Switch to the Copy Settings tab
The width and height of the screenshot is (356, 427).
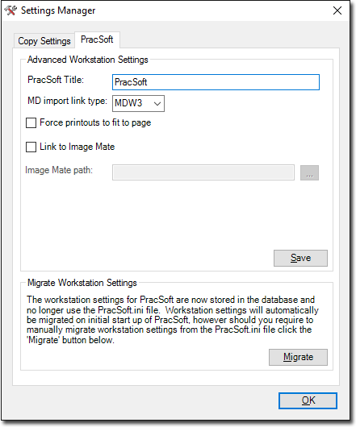44,41
